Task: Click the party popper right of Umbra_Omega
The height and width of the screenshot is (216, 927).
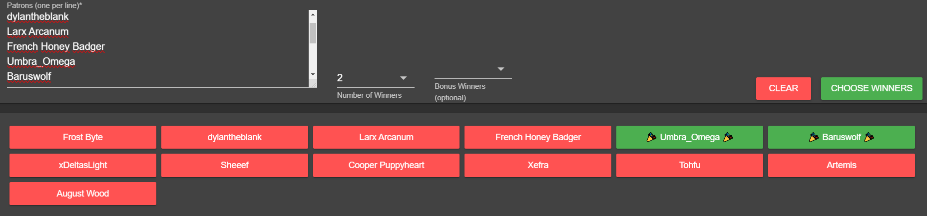Action: point(728,137)
